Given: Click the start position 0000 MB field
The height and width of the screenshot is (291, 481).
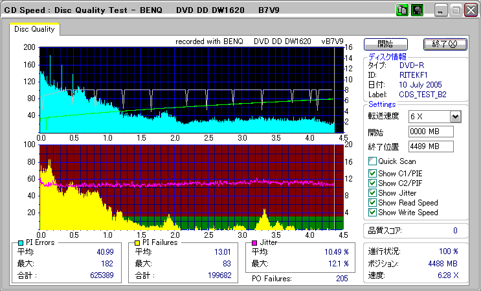Looking at the screenshot, I should tap(431, 132).
